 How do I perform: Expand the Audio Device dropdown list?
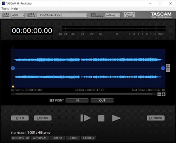[x=62, y=15]
